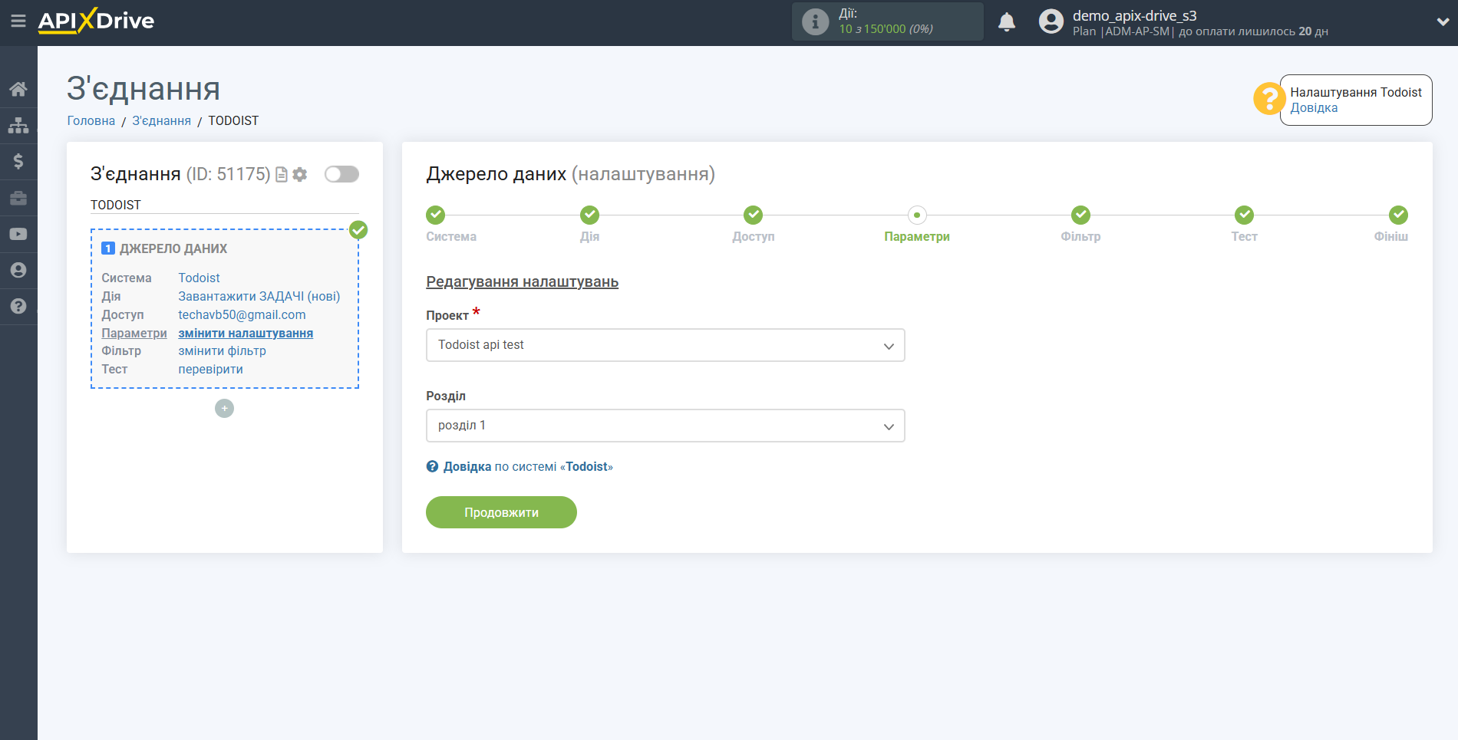Click the actions info icon
This screenshot has height=740, width=1458.
[815, 21]
